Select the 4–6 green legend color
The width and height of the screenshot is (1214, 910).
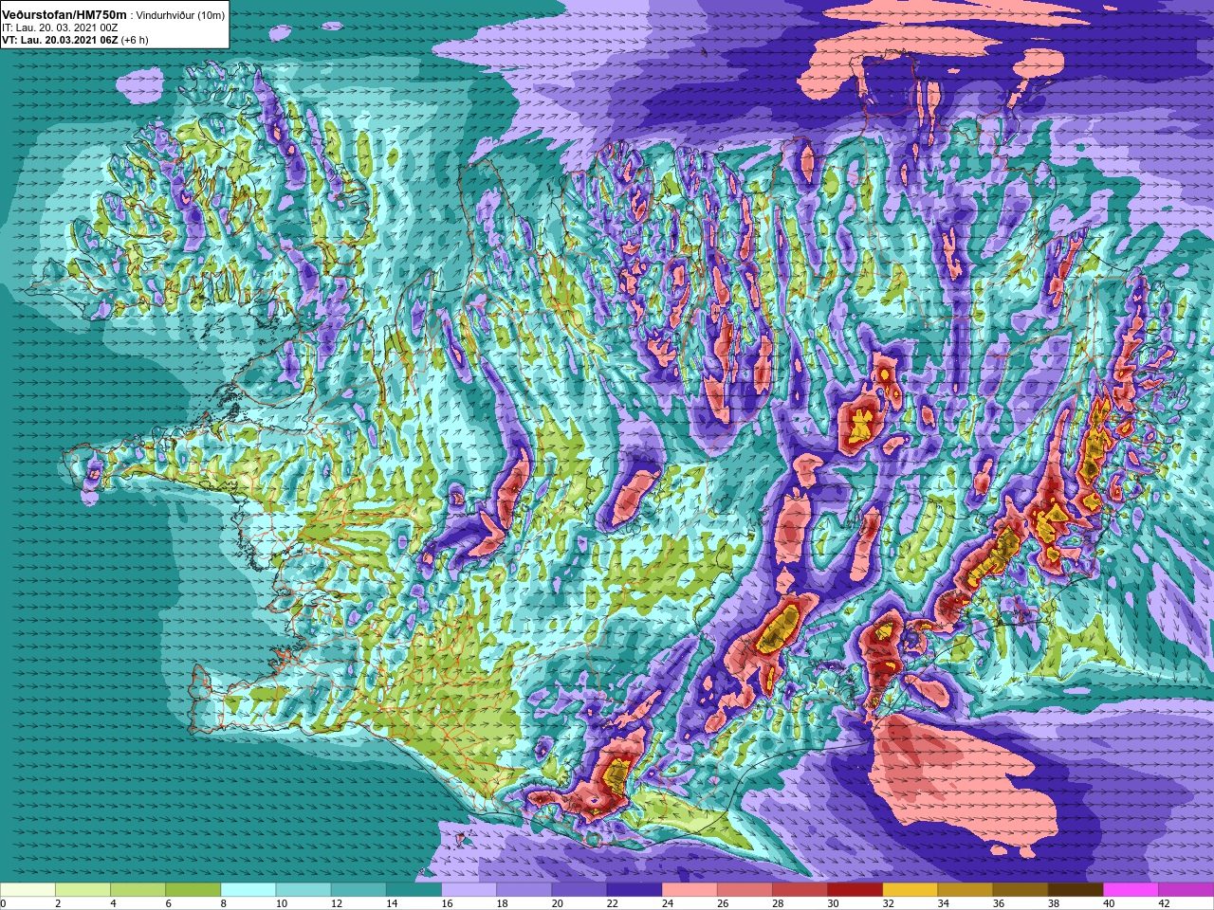click(x=138, y=890)
